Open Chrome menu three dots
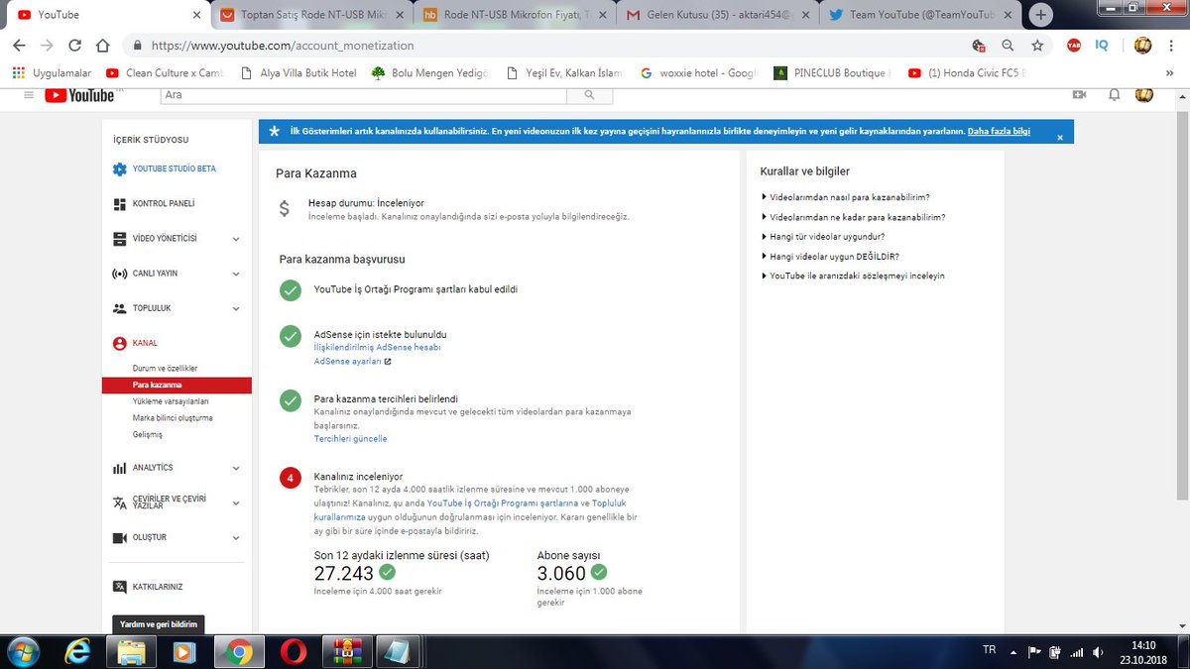Screen dimensions: 1190x669 pyautogui.click(x=1173, y=46)
